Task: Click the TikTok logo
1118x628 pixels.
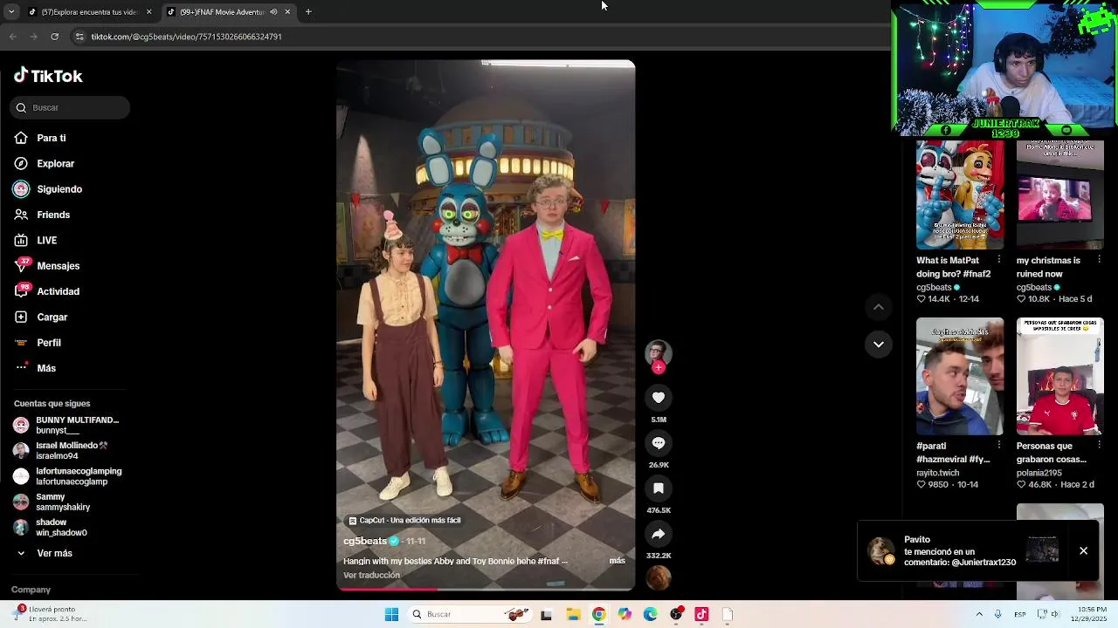Action: click(48, 76)
